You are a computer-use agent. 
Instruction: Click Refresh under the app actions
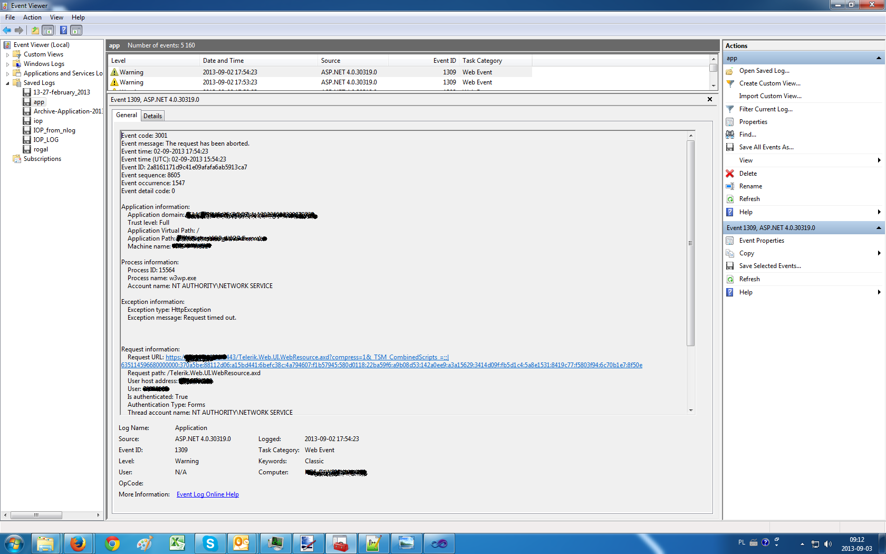[x=749, y=199]
